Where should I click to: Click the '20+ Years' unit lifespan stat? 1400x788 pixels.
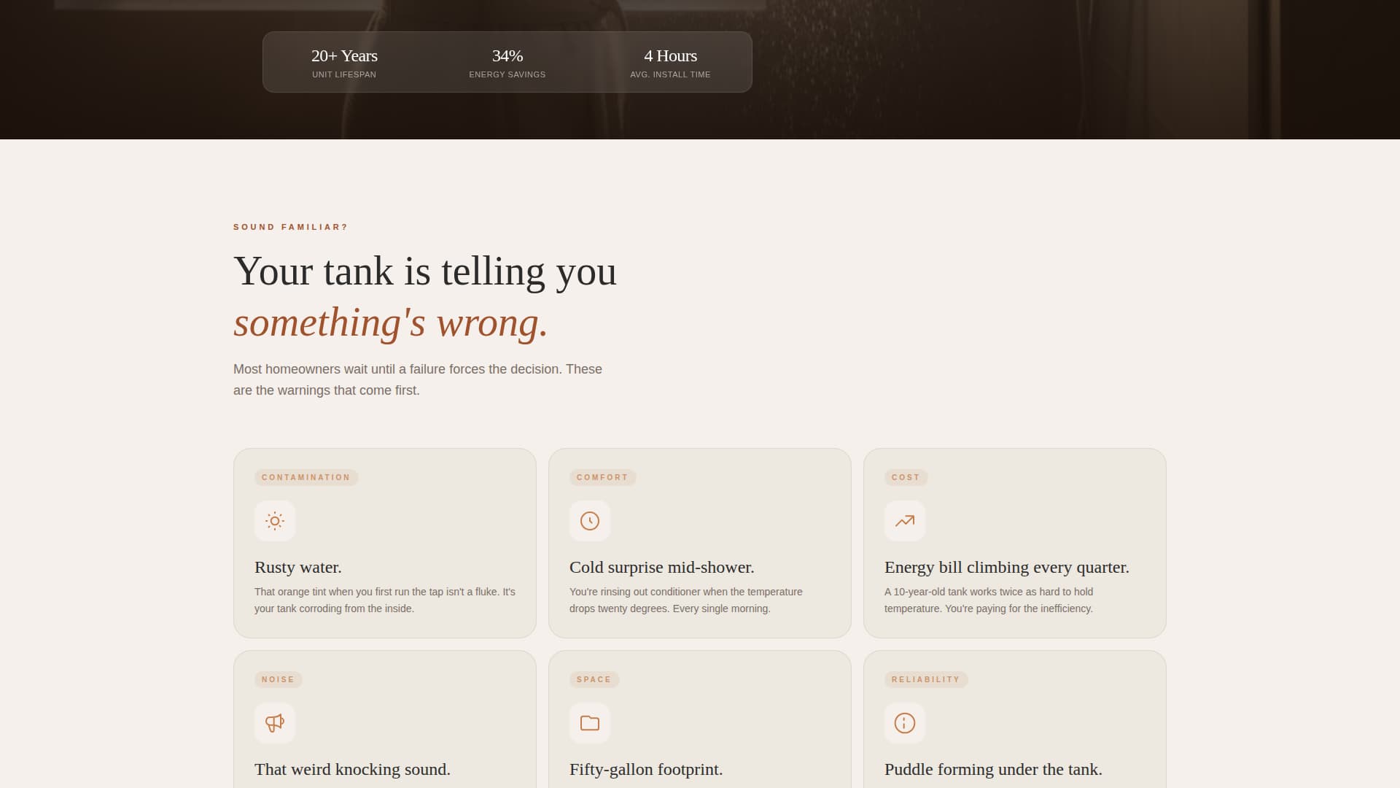(x=344, y=63)
